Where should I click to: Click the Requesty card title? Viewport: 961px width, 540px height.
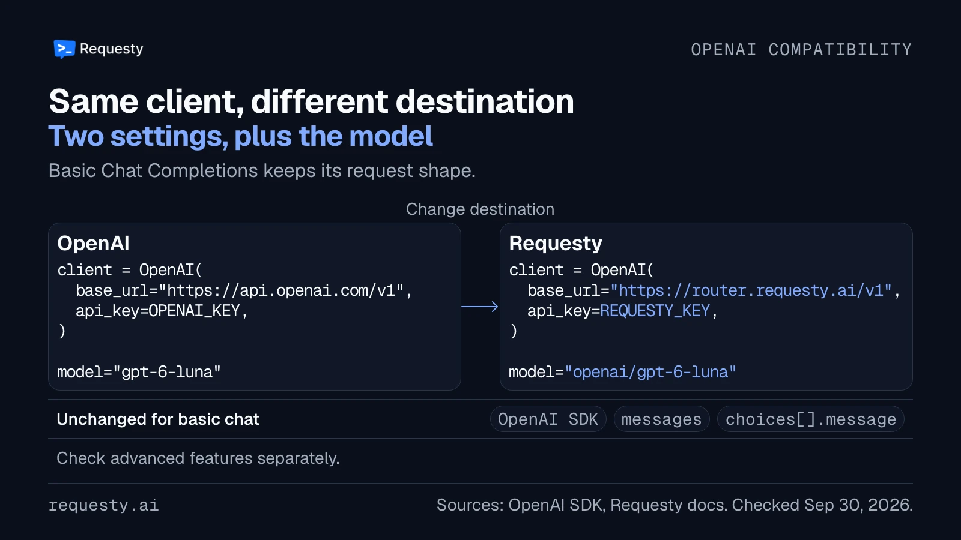point(556,244)
